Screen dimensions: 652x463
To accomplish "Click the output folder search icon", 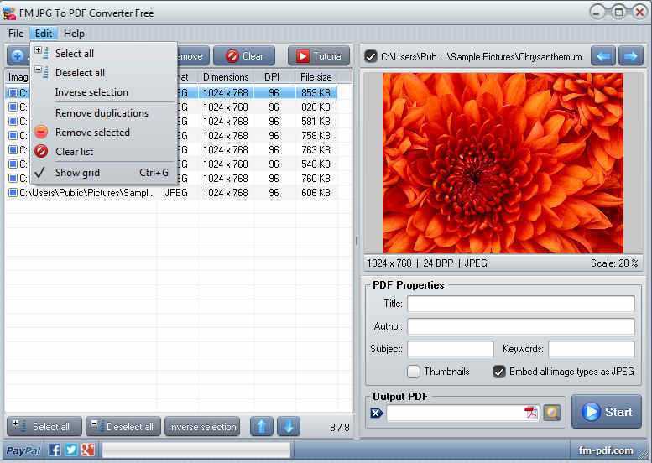I will point(552,414).
